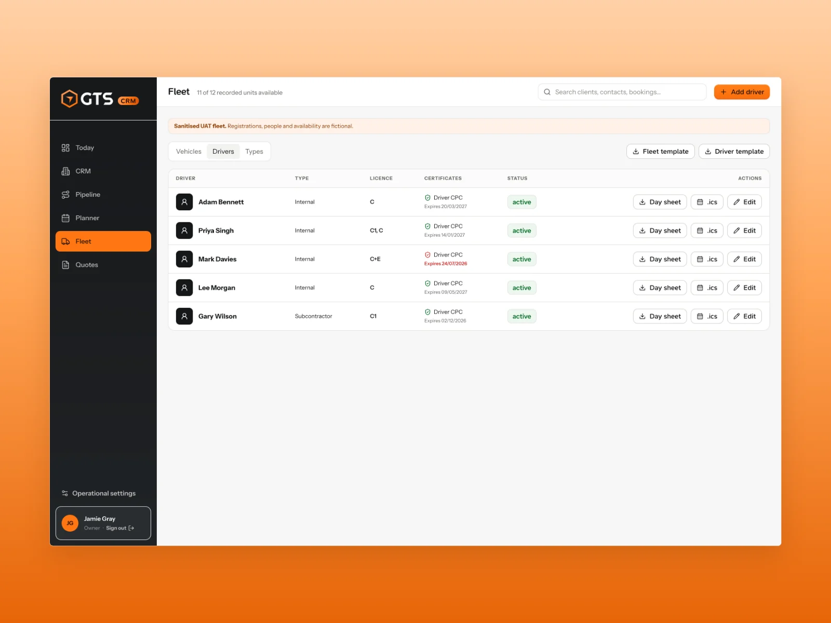Open the Planner calendar icon

(65, 218)
